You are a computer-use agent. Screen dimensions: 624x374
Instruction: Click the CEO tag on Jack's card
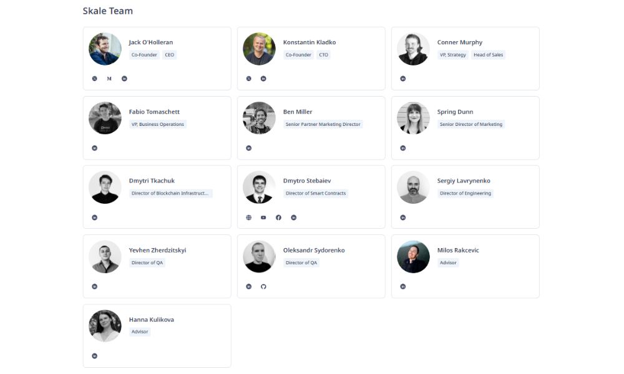pyautogui.click(x=170, y=55)
